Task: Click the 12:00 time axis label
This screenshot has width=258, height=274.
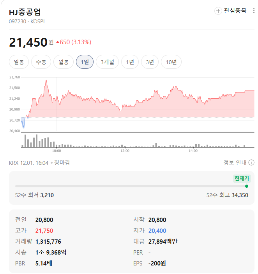Action: point(125,151)
